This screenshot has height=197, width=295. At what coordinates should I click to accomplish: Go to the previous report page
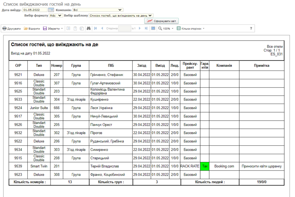click(x=102, y=28)
